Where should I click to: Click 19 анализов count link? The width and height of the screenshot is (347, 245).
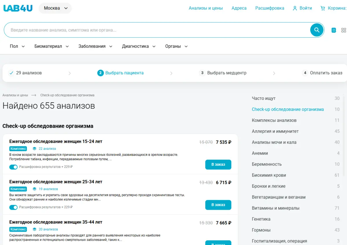[48, 189]
